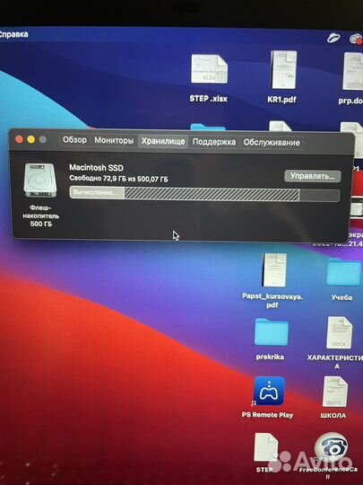The image size is (363, 485).
Task: Select the ШКОЛА docx file
Action: tap(335, 392)
